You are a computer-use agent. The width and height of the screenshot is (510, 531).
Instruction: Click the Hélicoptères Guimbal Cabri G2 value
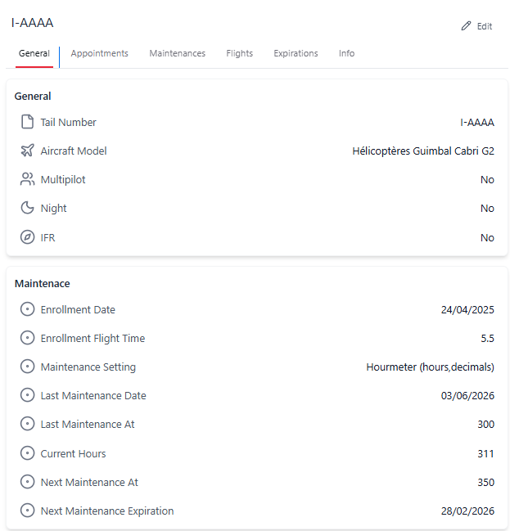422,151
